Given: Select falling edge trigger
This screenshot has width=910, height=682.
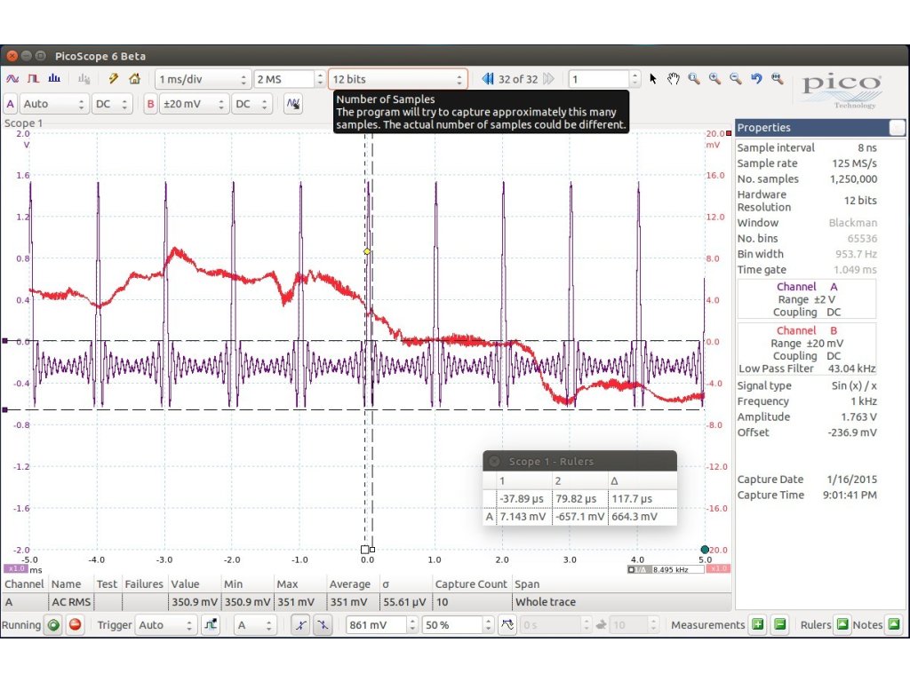Looking at the screenshot, I should click(322, 625).
